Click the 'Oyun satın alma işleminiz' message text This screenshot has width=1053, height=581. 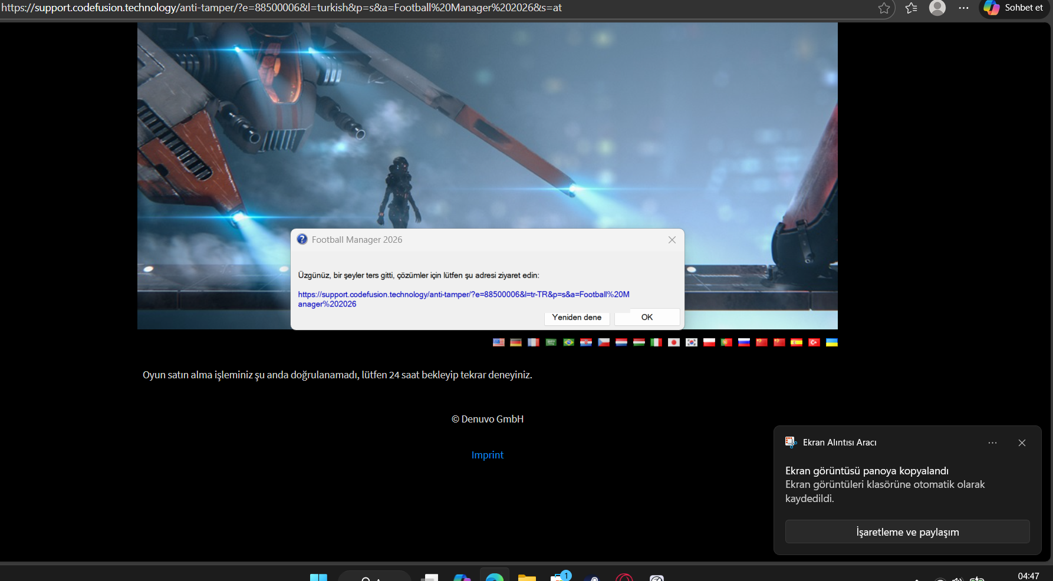click(337, 375)
